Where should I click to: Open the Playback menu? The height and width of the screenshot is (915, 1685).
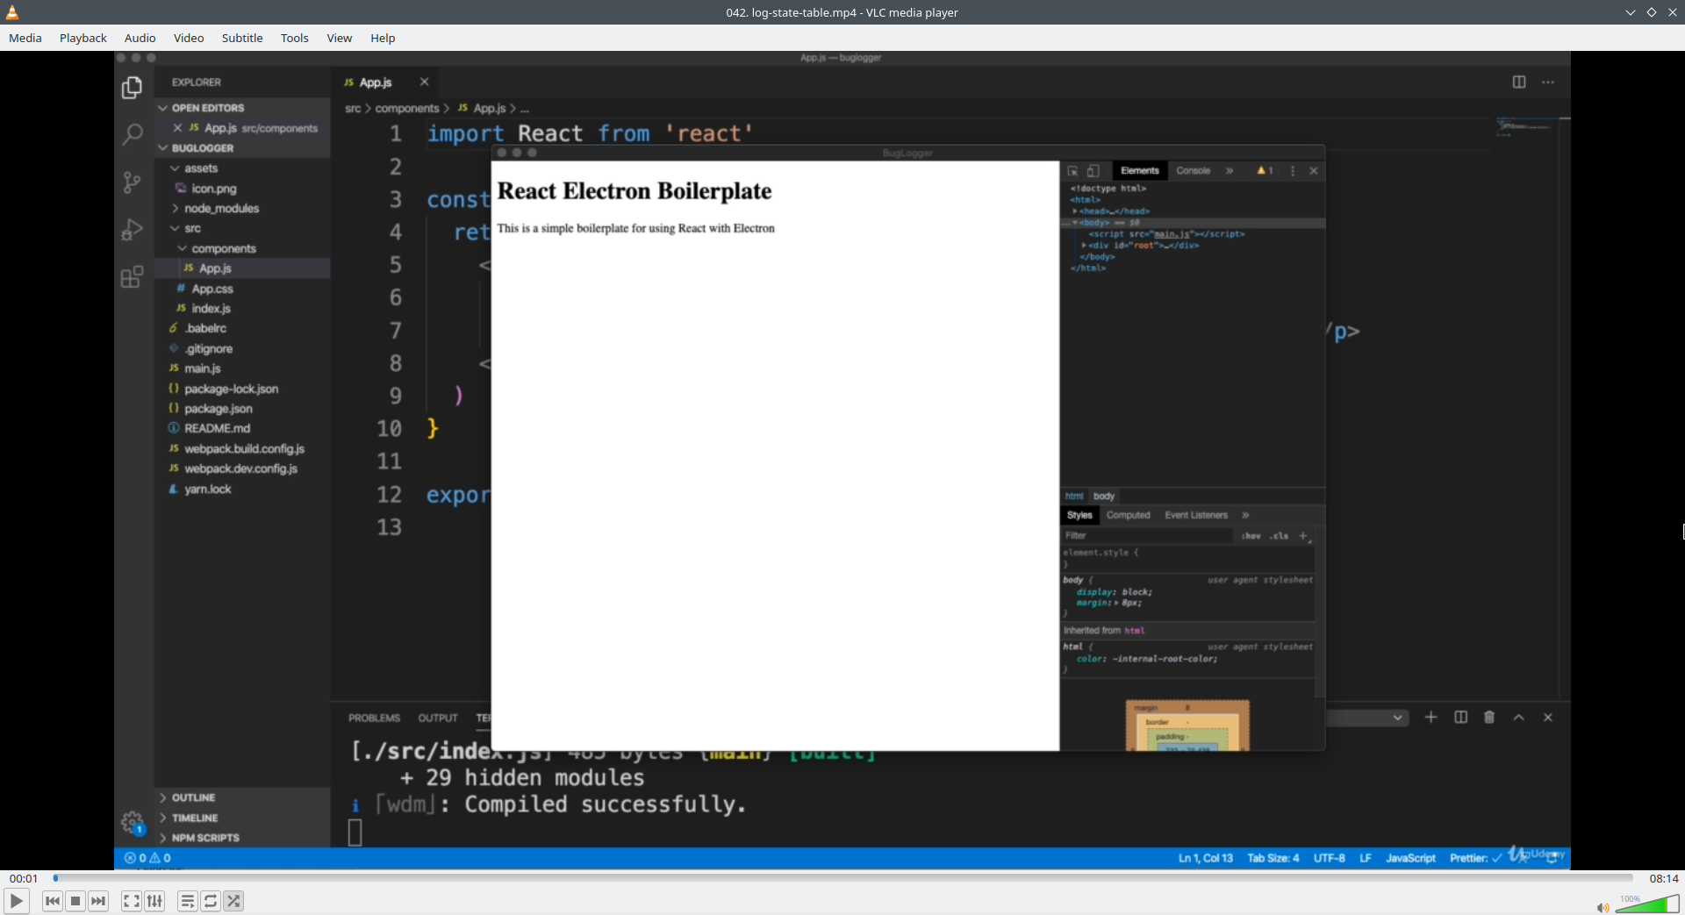83,38
